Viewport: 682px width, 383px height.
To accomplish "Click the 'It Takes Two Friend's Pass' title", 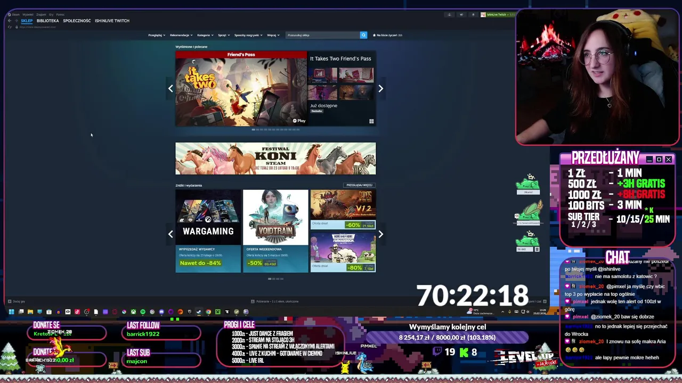I will tap(340, 59).
